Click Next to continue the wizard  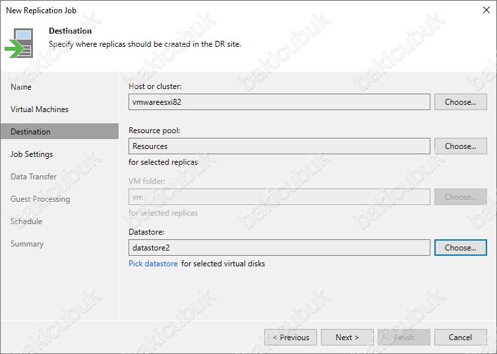347,338
